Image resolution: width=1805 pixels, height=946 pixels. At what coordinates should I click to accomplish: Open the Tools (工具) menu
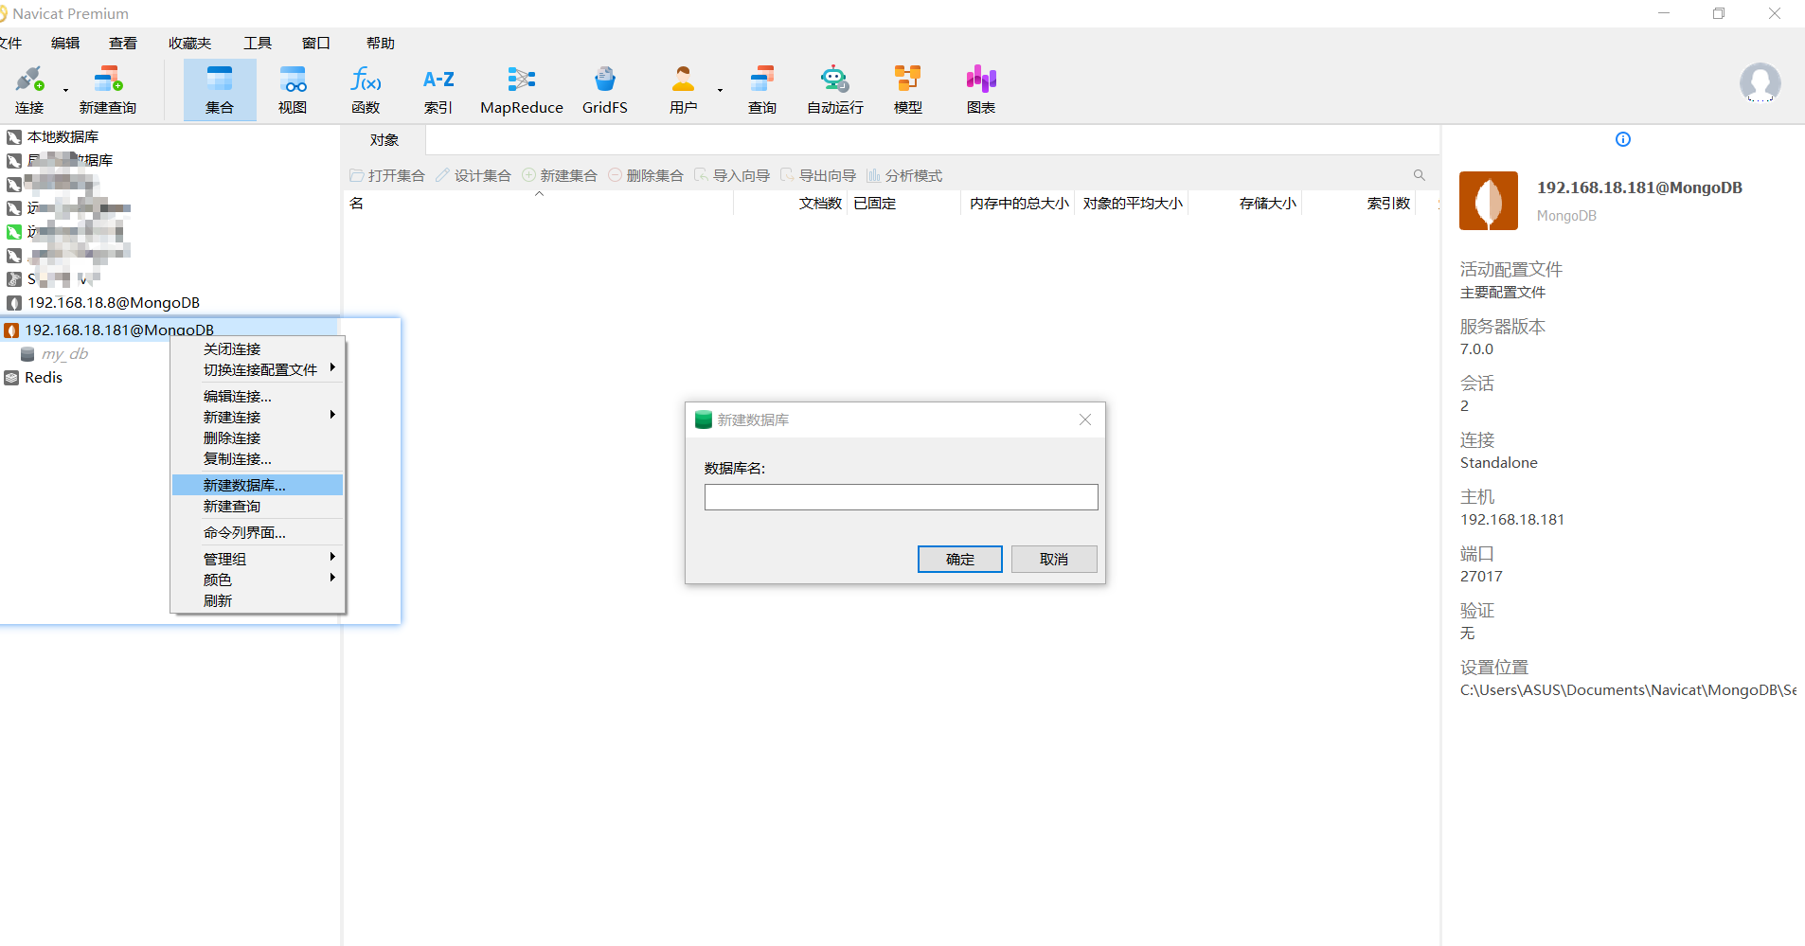click(258, 43)
